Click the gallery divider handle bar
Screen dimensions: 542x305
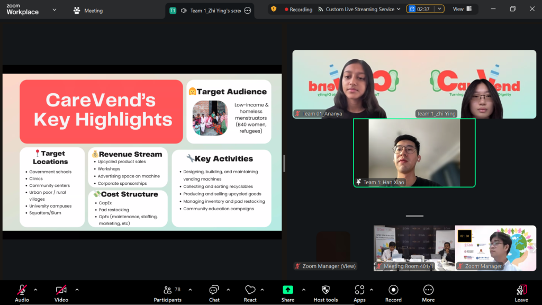coord(414,216)
